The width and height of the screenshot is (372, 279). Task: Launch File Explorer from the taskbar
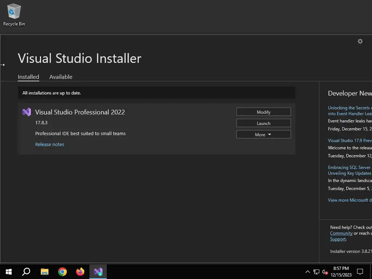tap(44, 272)
